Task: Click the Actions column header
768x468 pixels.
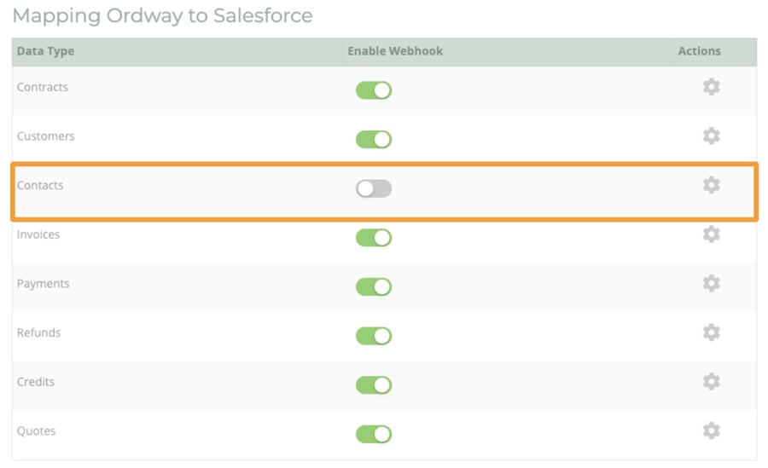Action: tap(699, 51)
